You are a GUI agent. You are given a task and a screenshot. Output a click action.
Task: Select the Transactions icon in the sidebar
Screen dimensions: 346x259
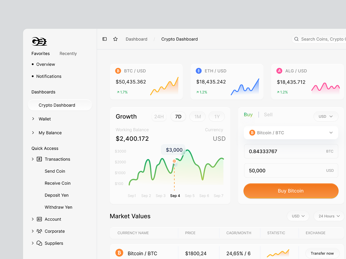click(39, 159)
